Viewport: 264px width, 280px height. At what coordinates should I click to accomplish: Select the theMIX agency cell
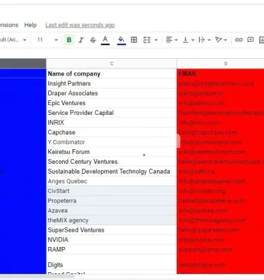pos(112,220)
